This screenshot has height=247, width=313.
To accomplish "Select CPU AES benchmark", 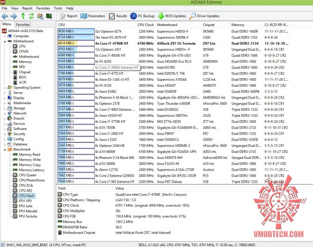I will click(23, 191).
